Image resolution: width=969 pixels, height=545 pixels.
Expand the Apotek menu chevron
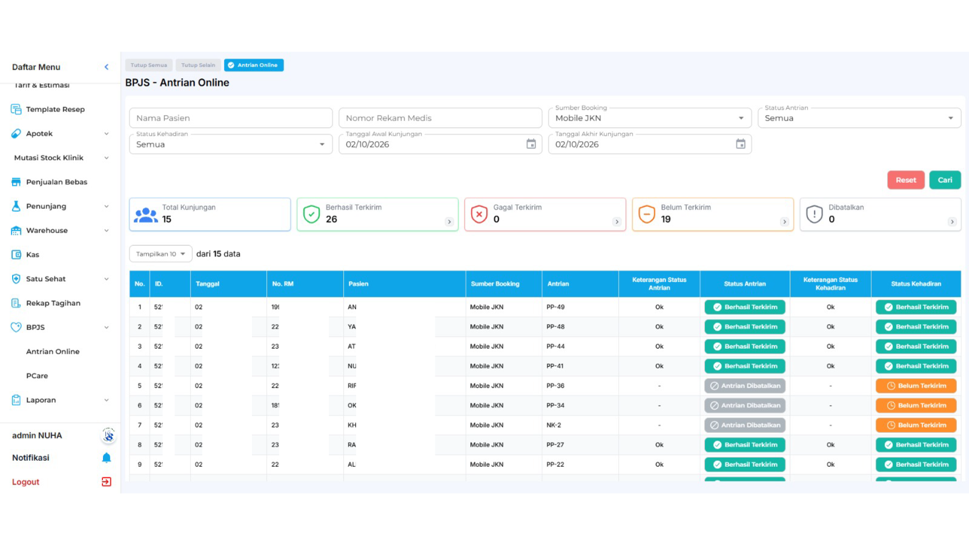click(107, 134)
